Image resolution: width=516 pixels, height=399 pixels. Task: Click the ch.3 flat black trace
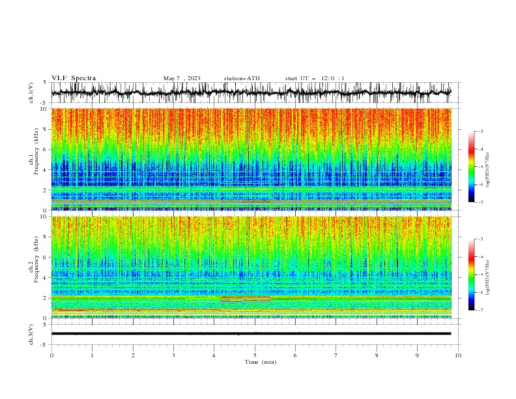coord(251,334)
